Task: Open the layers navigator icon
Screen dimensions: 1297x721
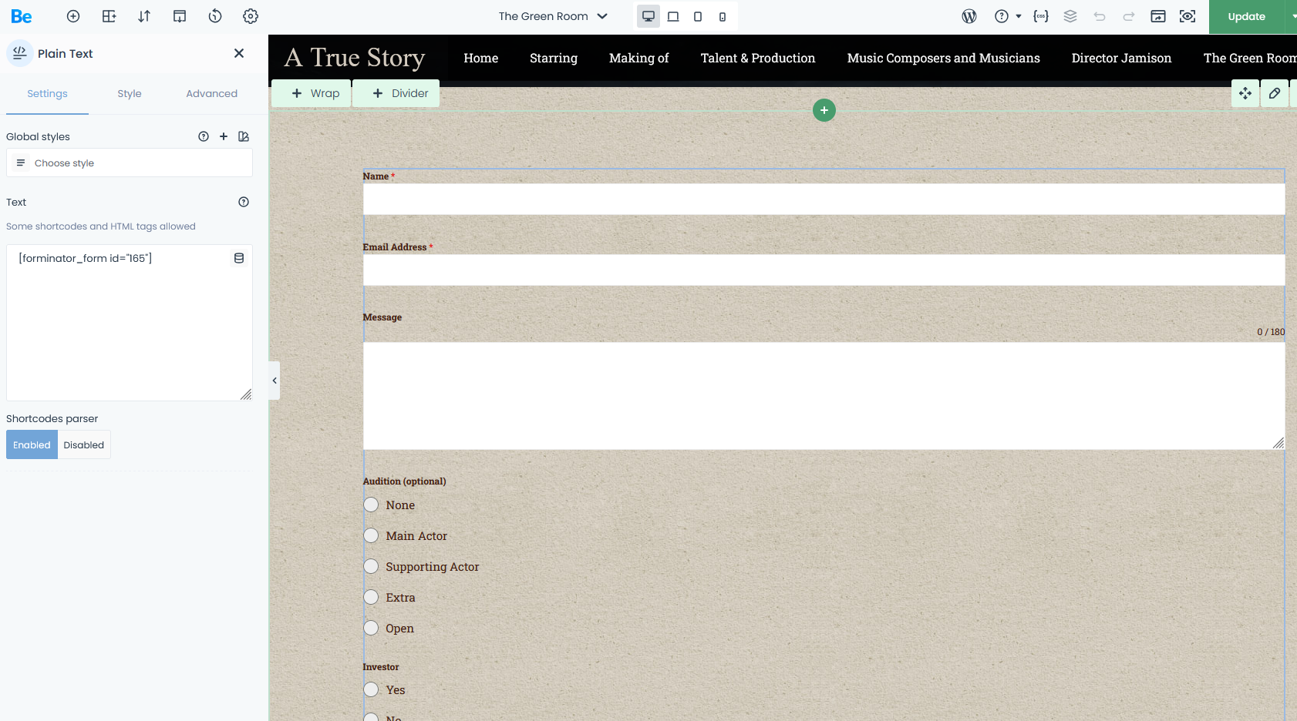Action: pyautogui.click(x=1070, y=16)
